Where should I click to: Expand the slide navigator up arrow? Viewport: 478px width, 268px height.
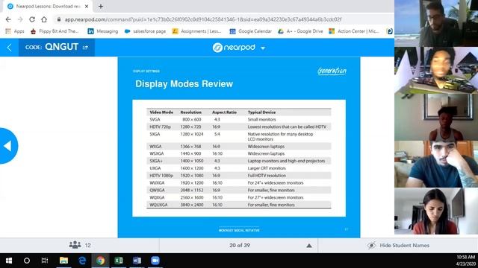308,246
